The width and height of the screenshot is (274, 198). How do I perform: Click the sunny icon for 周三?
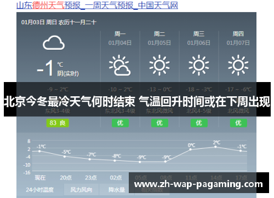point(199,65)
